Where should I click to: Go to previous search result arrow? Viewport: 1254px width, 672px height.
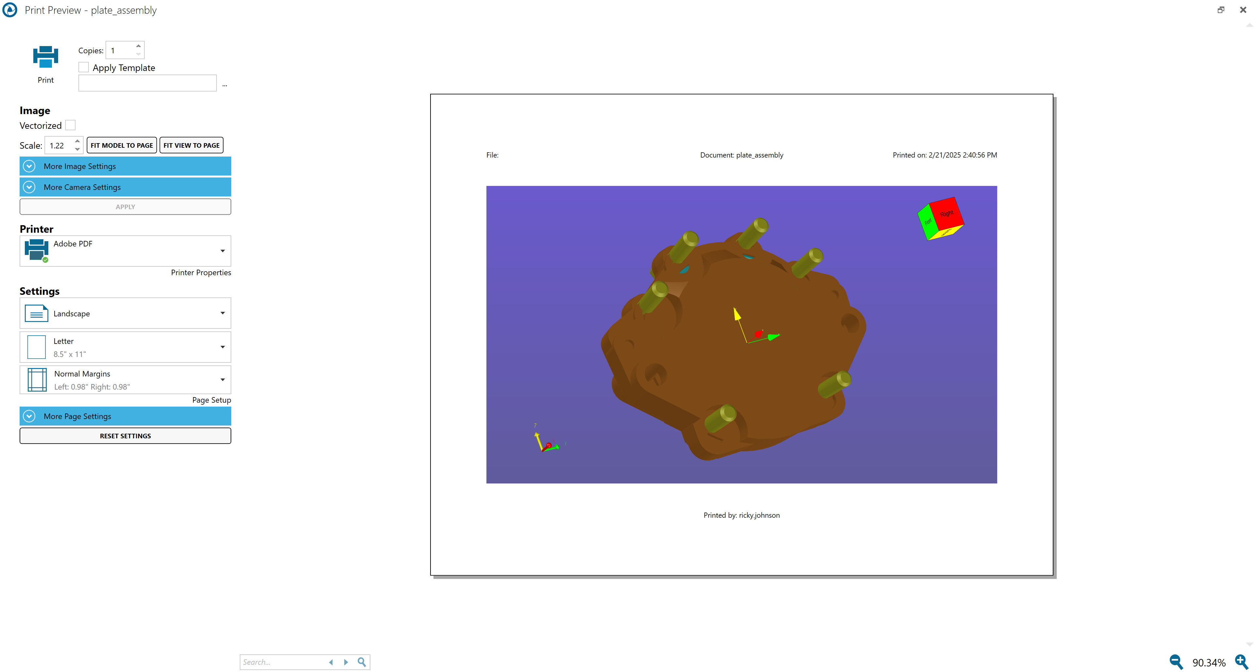click(331, 662)
